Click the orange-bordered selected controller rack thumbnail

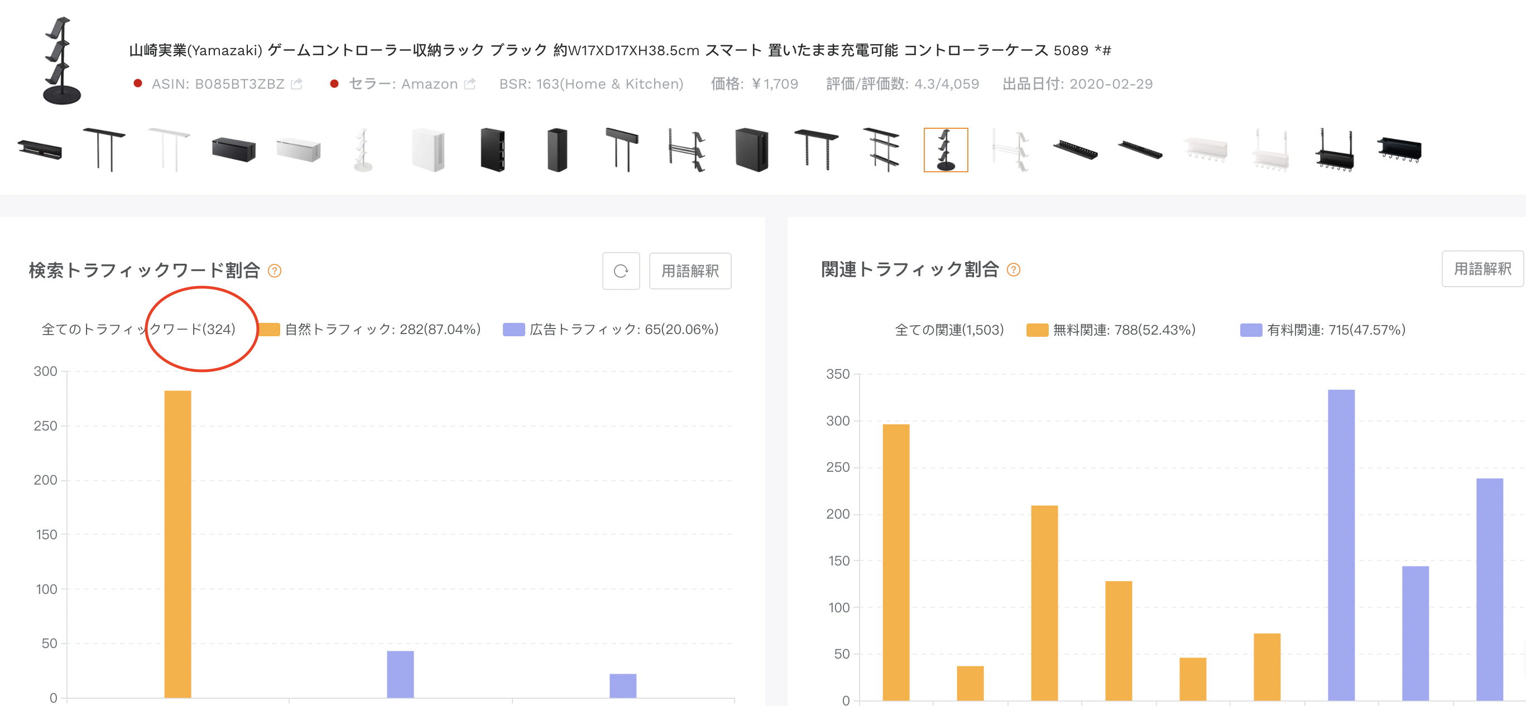pyautogui.click(x=946, y=149)
